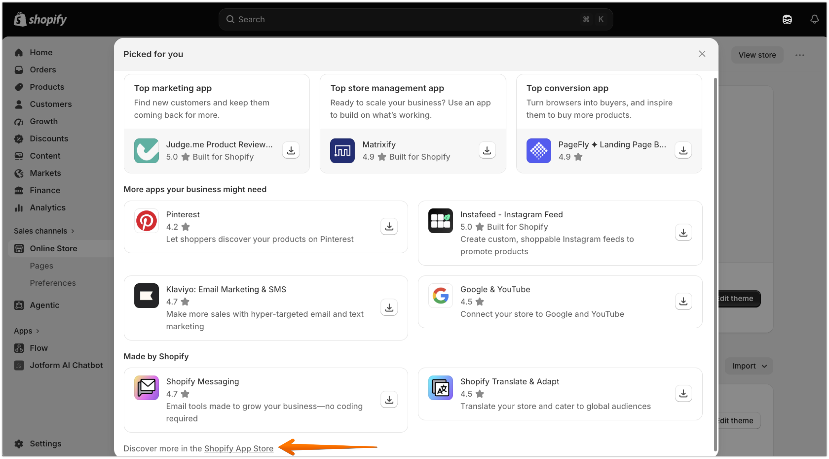The height and width of the screenshot is (459, 829).
Task: Click the Instafeed app logo
Action: coord(440,221)
